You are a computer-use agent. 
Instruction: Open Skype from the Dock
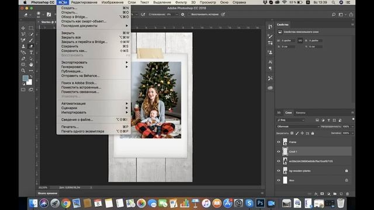coord(250,204)
